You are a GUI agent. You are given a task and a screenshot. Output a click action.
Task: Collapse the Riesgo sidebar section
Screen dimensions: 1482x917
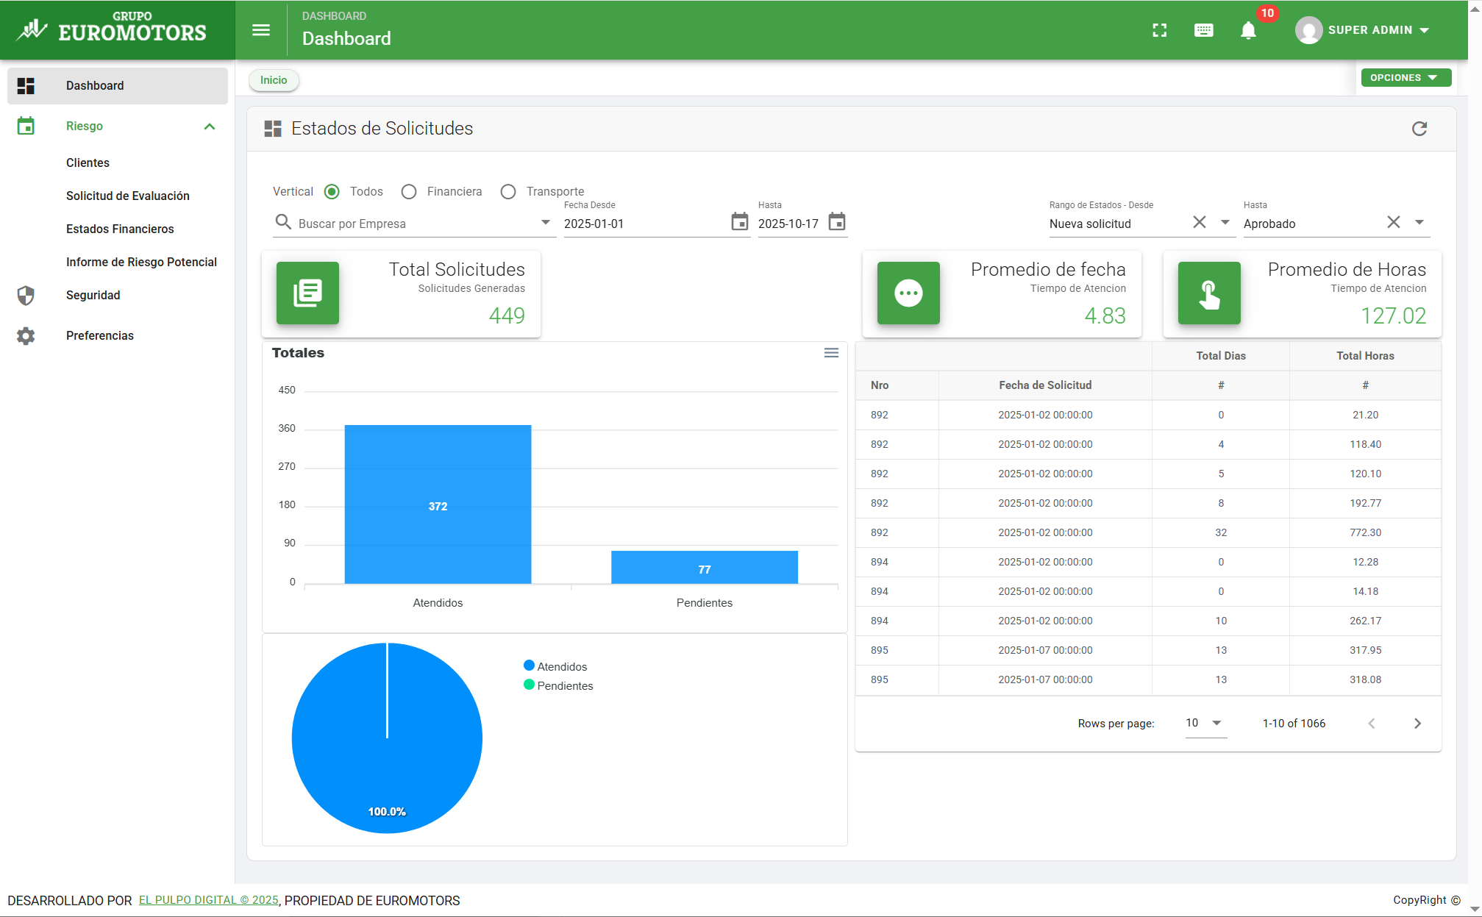(x=210, y=126)
